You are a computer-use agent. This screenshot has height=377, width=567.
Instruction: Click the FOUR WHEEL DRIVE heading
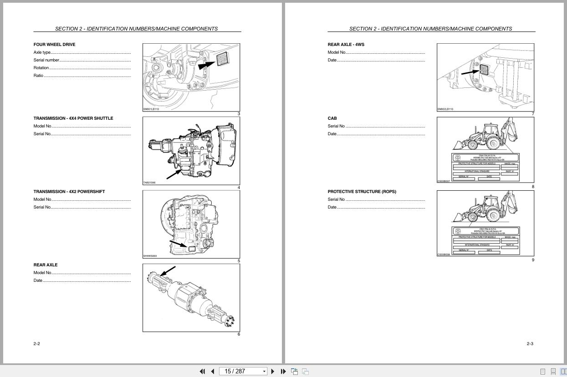tap(54, 45)
